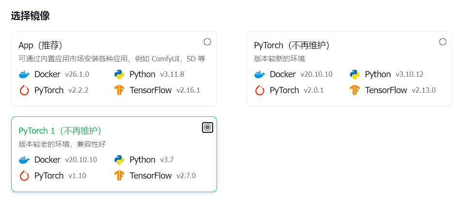Click the 选择镜像 heading
This screenshot has height=197, width=467.
pos(30,16)
